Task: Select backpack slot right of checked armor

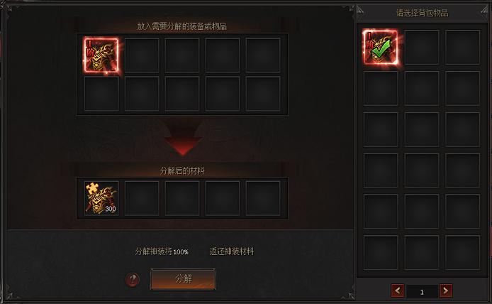Action: [422, 47]
